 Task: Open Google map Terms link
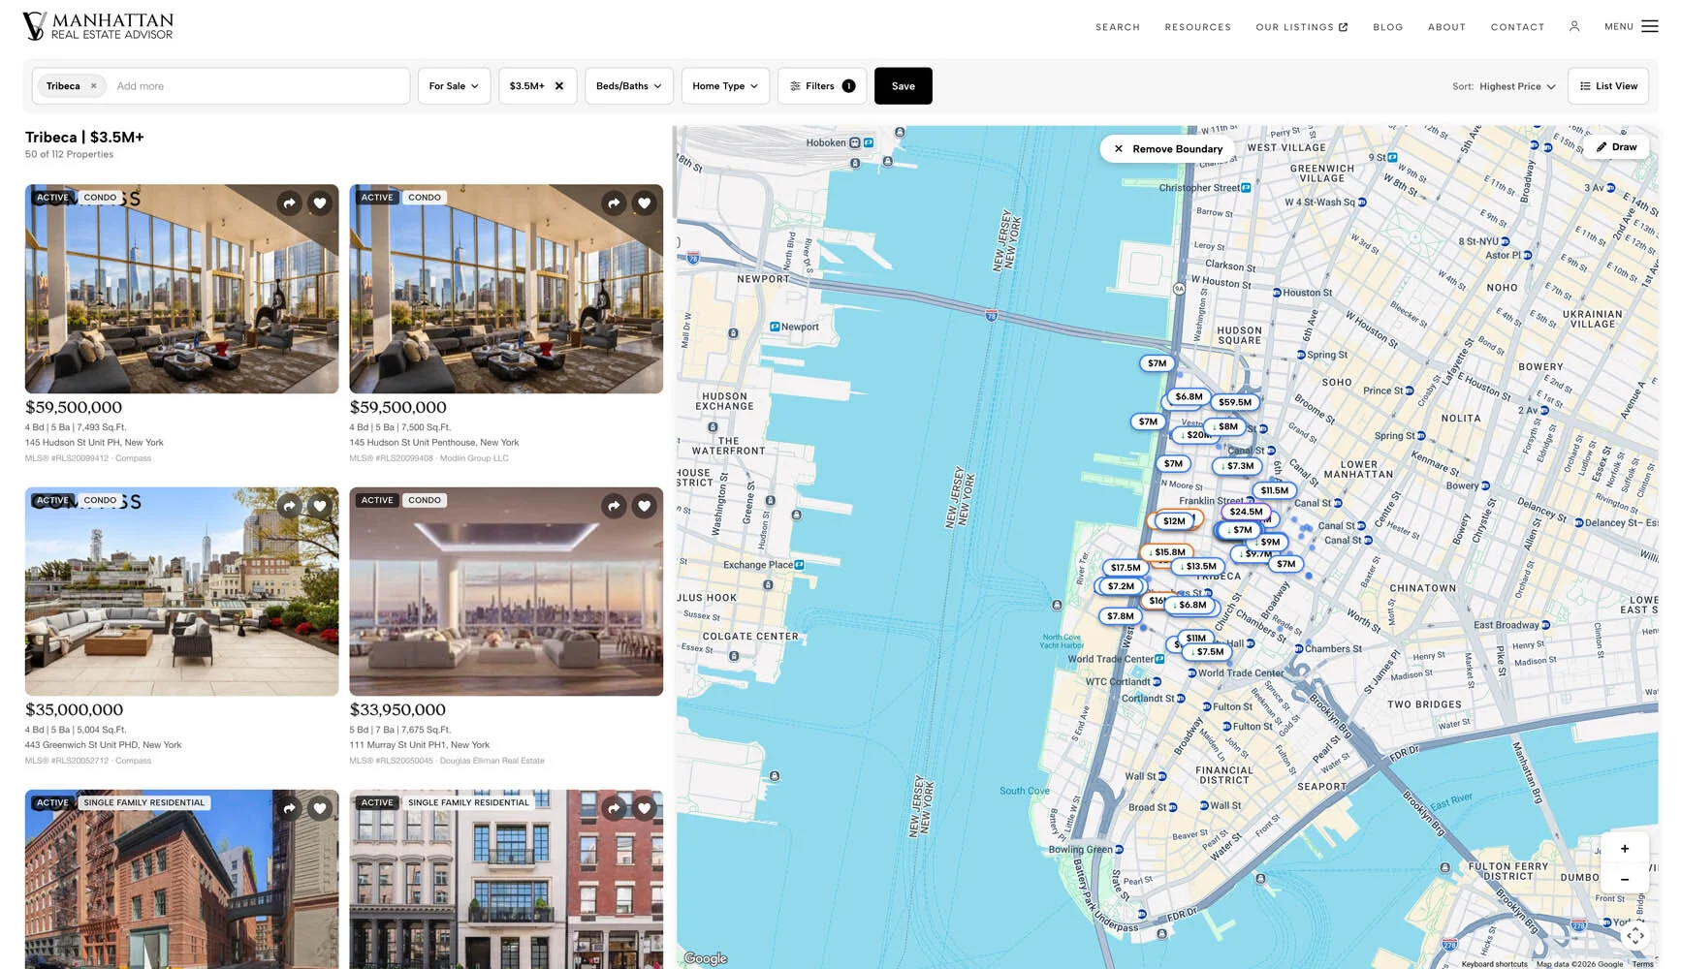pyautogui.click(x=1642, y=964)
